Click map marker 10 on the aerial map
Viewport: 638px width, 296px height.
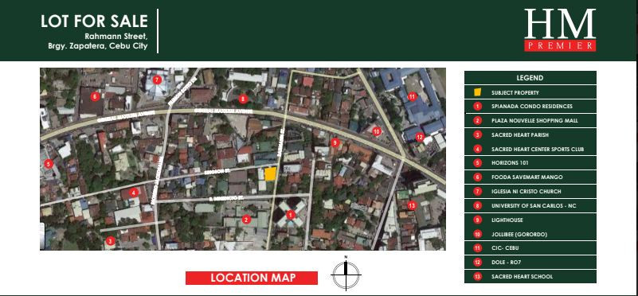point(377,131)
